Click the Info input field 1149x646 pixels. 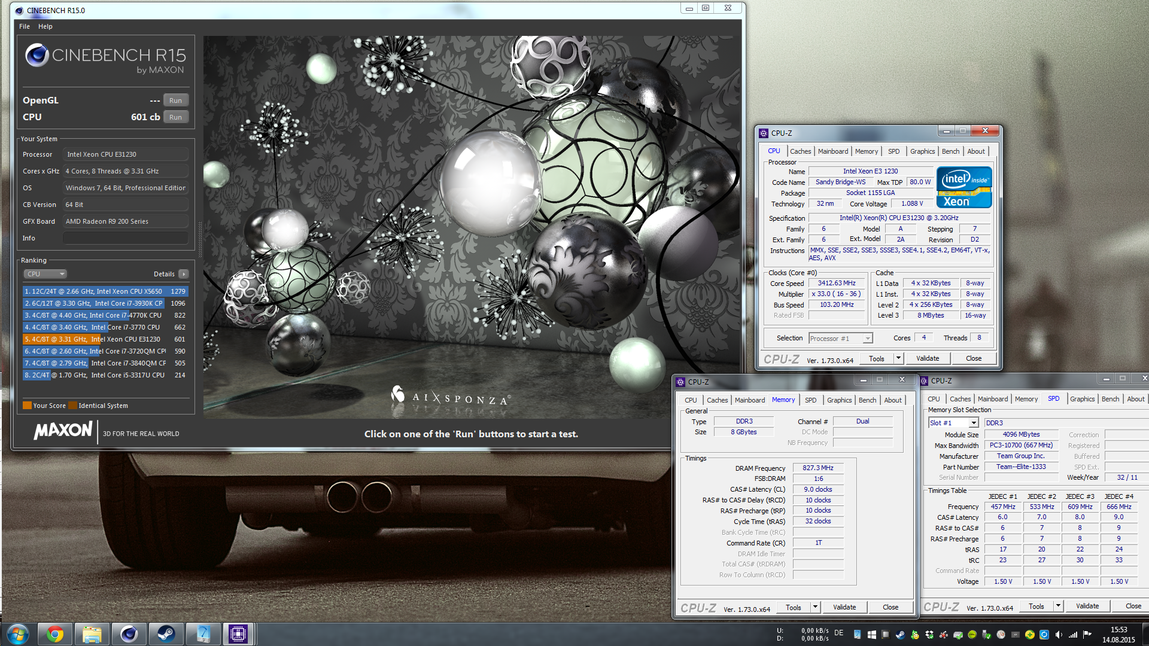tap(126, 238)
